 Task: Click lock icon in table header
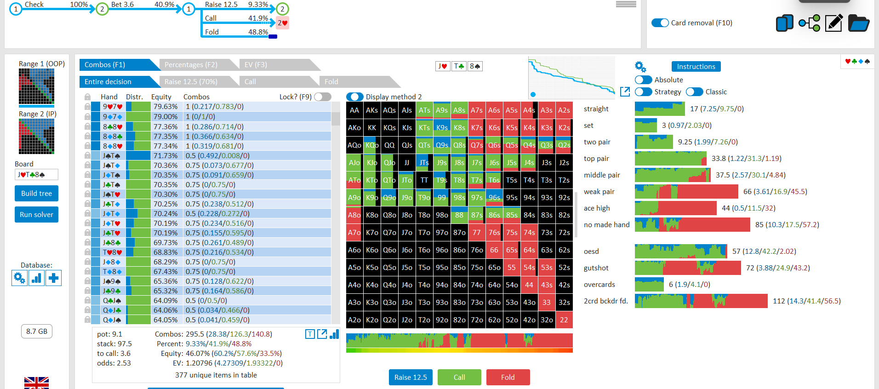[x=87, y=97]
